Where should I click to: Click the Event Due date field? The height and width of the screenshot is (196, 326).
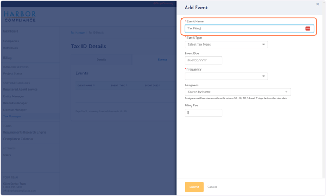203,60
